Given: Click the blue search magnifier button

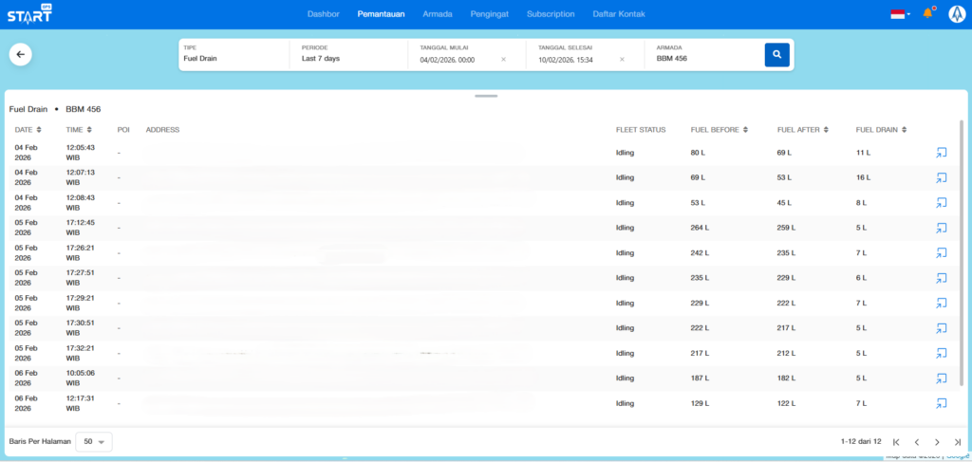Looking at the screenshot, I should pos(776,55).
